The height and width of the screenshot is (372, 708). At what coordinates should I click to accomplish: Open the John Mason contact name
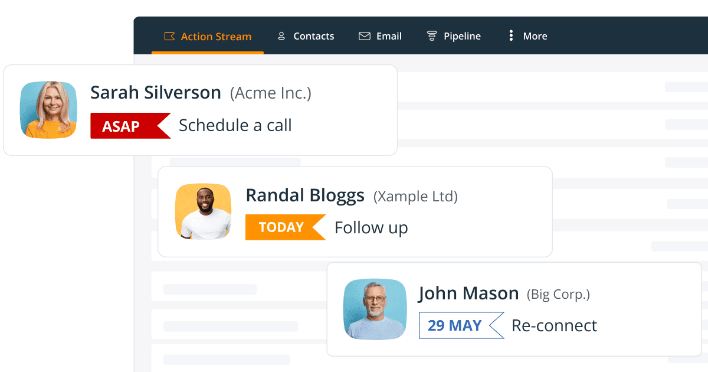(468, 293)
